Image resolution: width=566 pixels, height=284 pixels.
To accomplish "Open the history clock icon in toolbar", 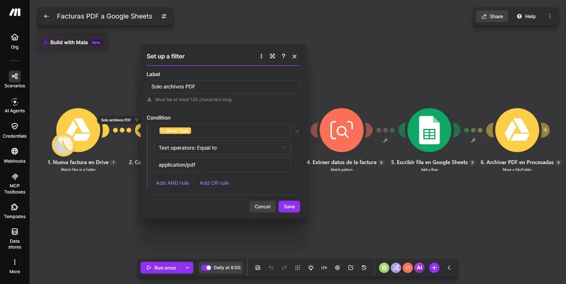I will pos(364,267).
